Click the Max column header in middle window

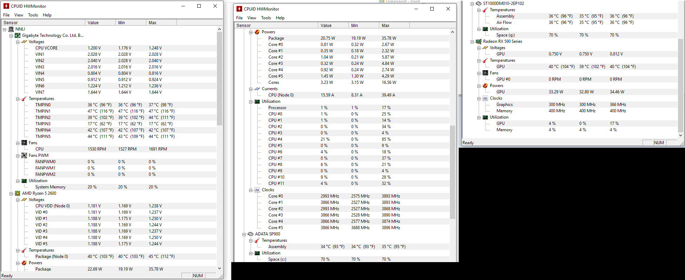click(x=394, y=25)
